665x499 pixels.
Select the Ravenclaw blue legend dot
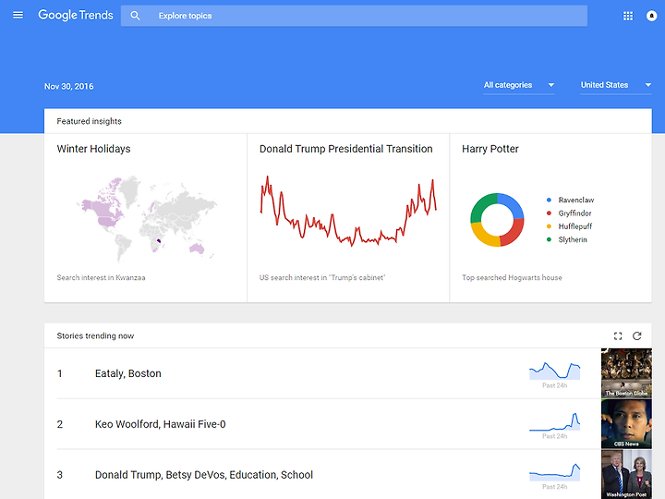(x=549, y=200)
